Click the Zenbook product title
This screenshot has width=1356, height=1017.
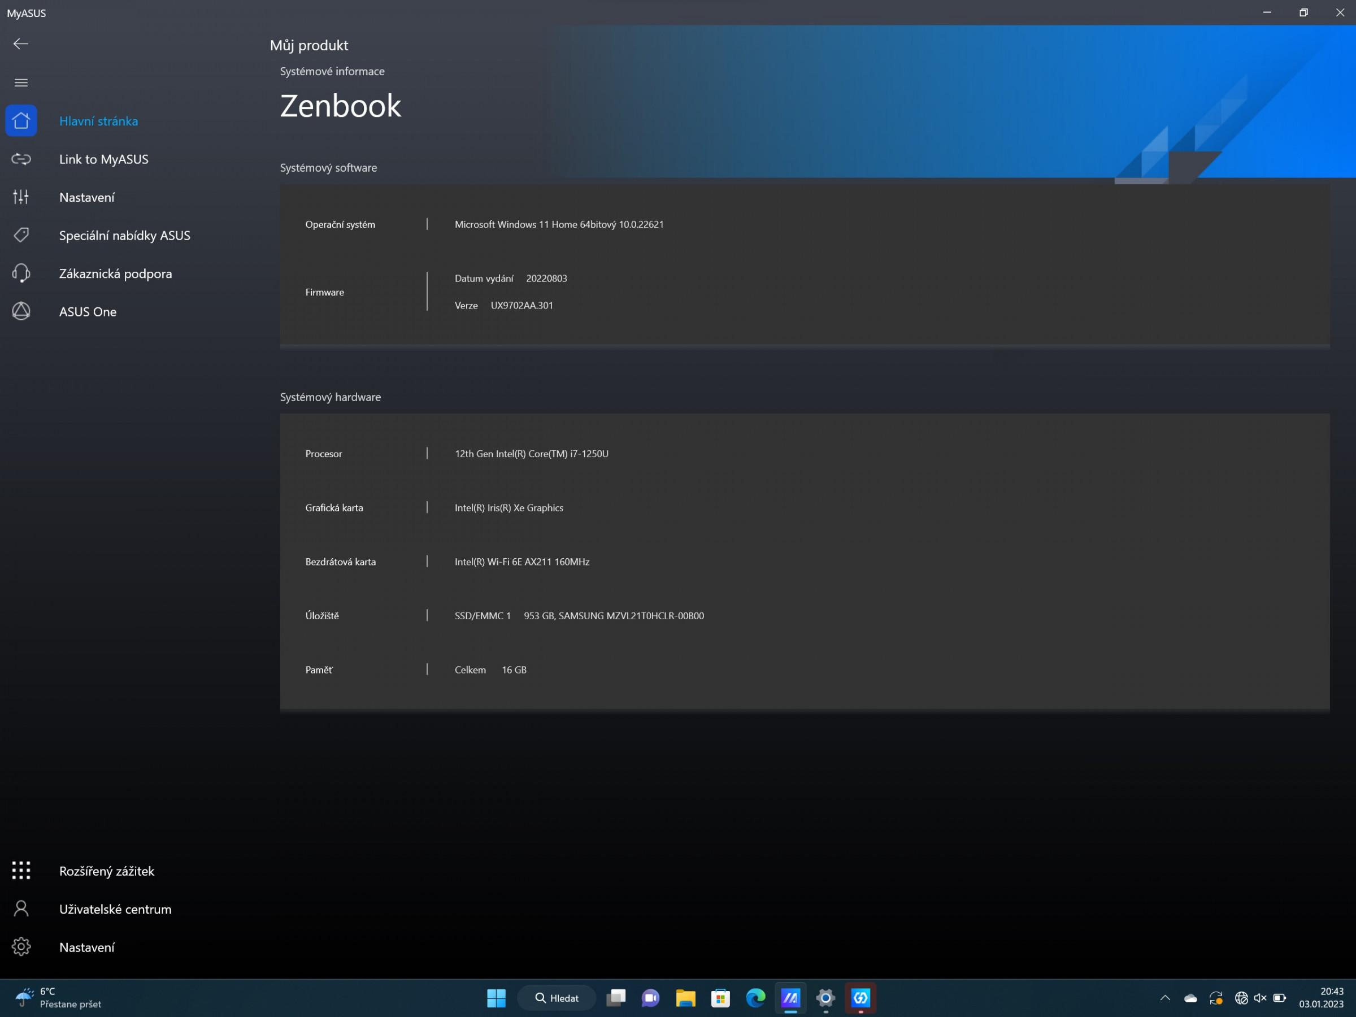tap(340, 106)
